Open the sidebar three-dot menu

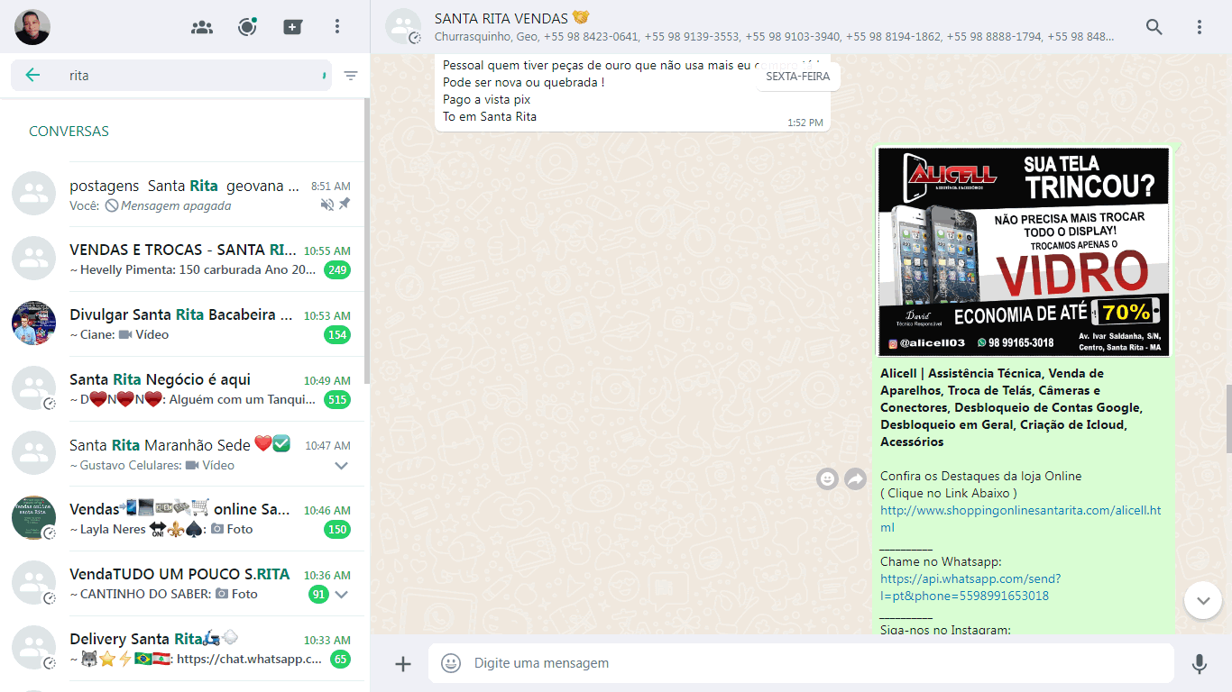(337, 27)
